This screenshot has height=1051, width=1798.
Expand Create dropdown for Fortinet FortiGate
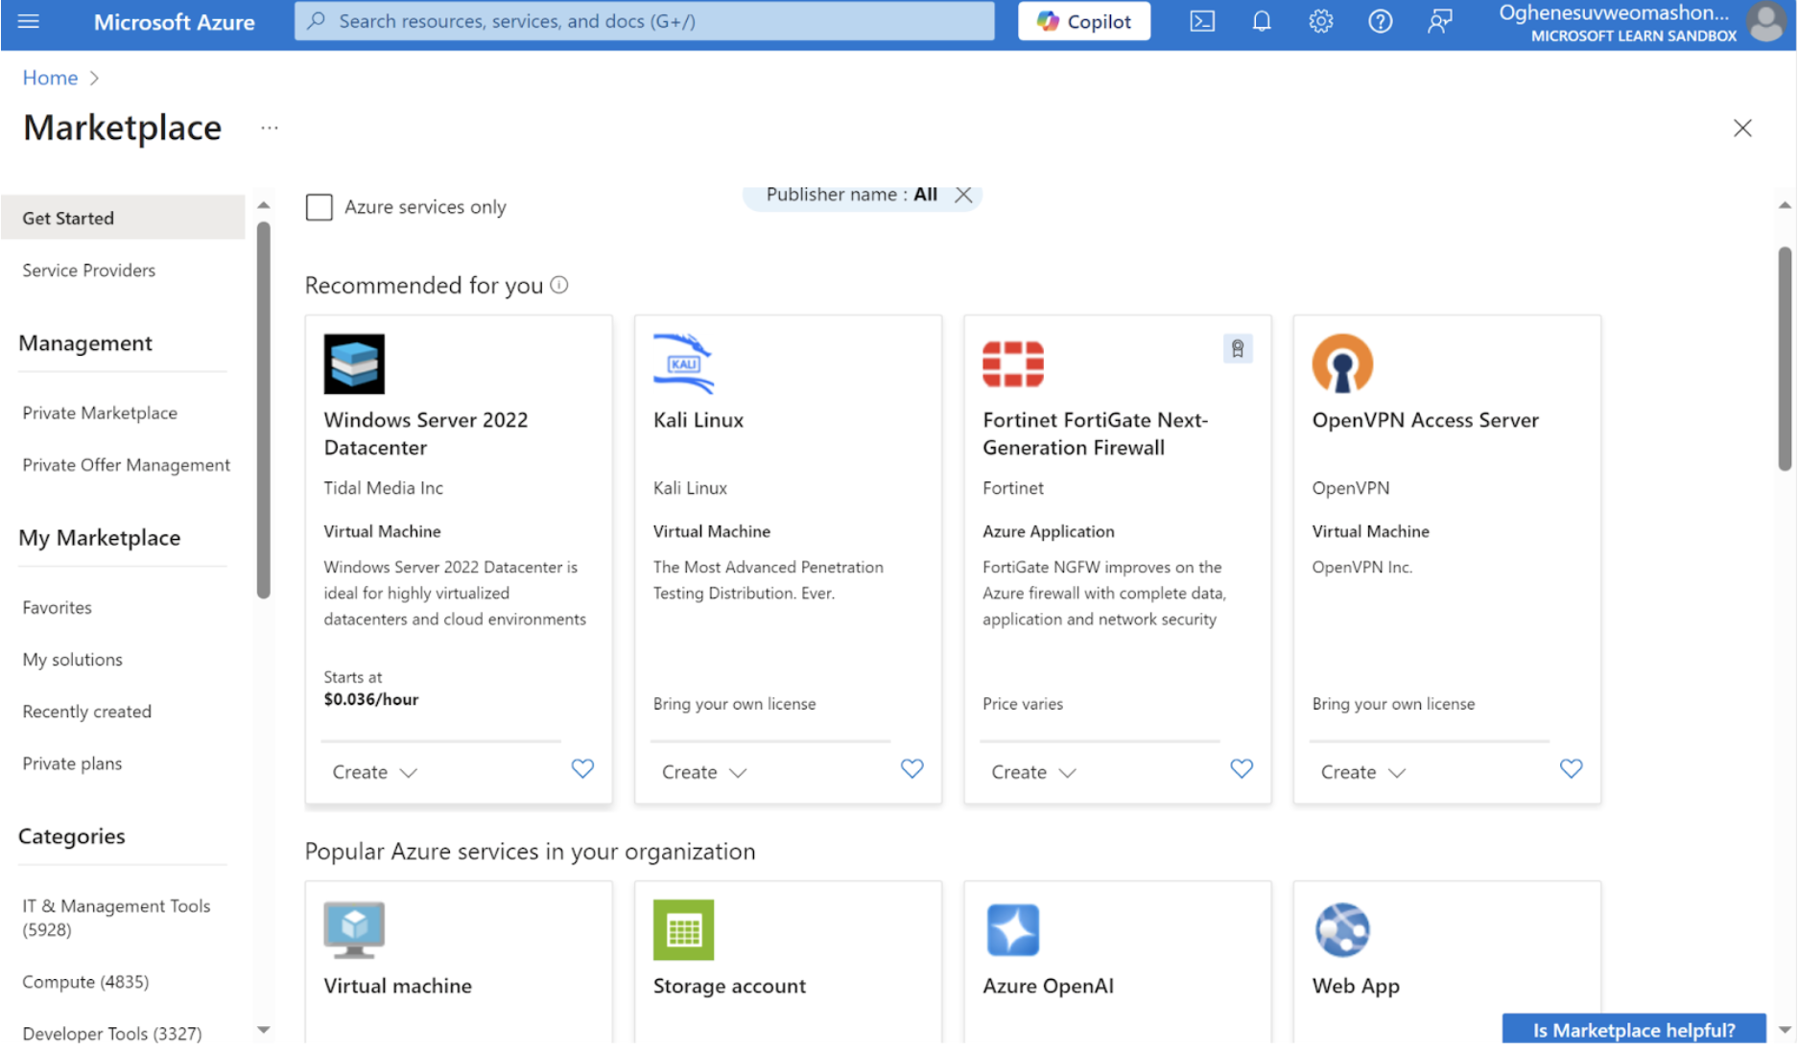click(1033, 772)
